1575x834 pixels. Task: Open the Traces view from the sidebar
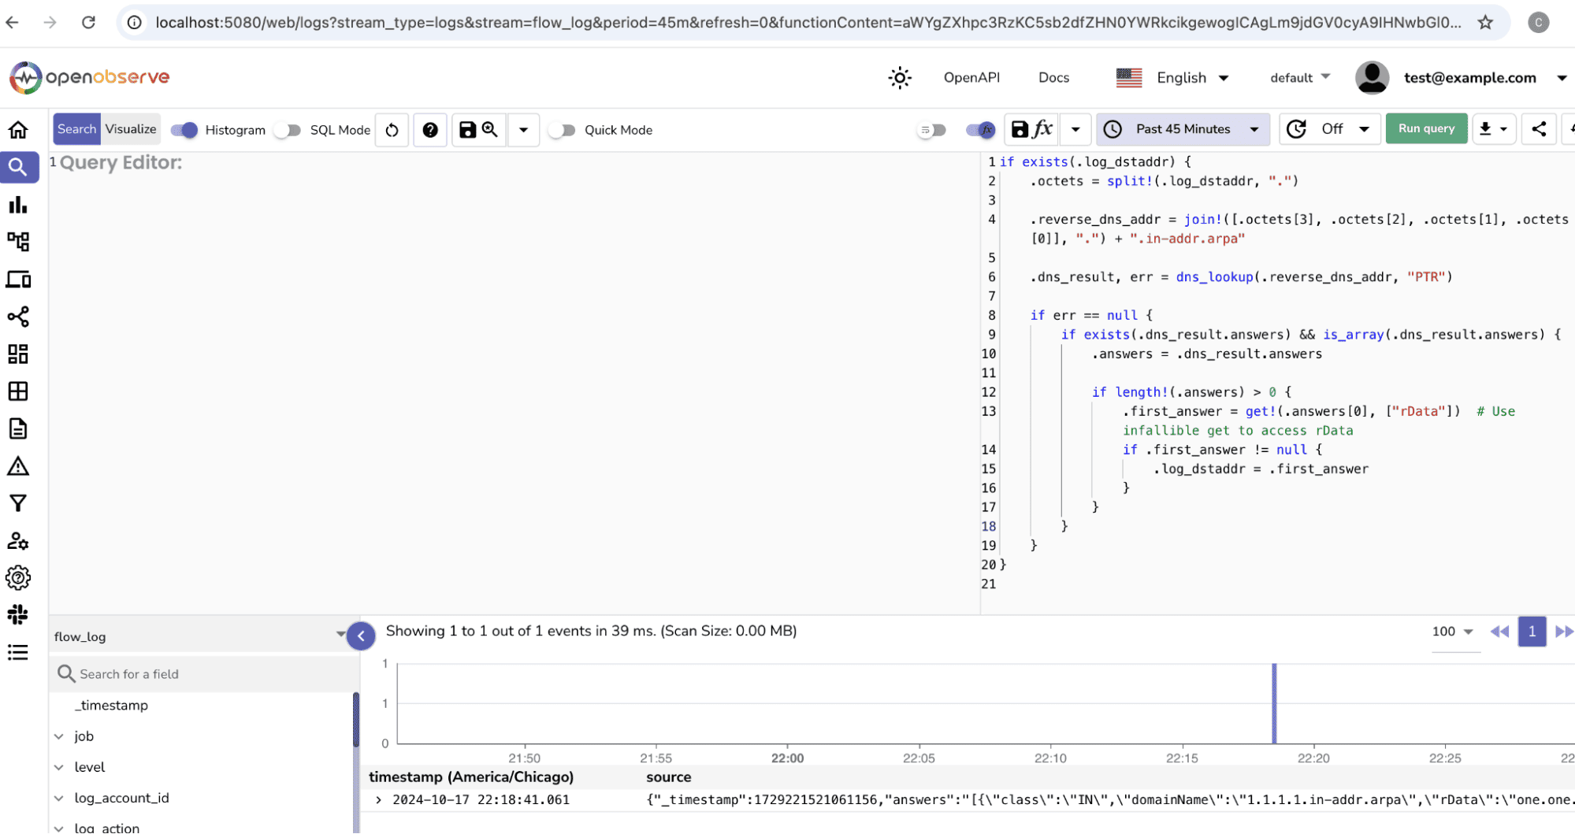(19, 242)
